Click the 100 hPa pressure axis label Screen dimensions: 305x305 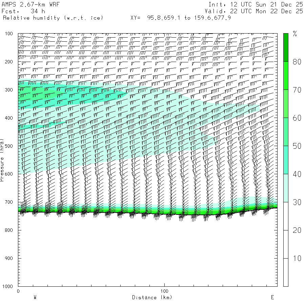(x=9, y=34)
